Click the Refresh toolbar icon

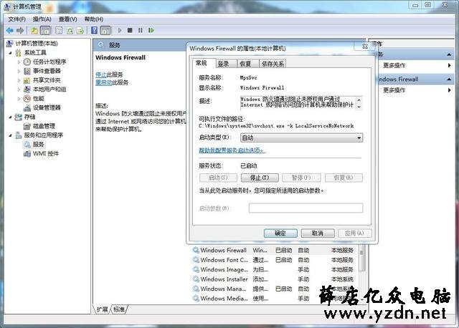click(70, 30)
